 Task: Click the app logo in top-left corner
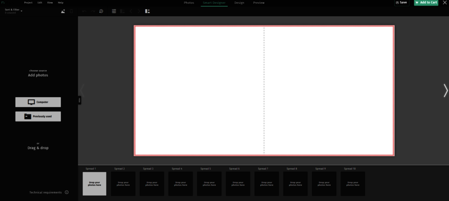tap(3, 3)
